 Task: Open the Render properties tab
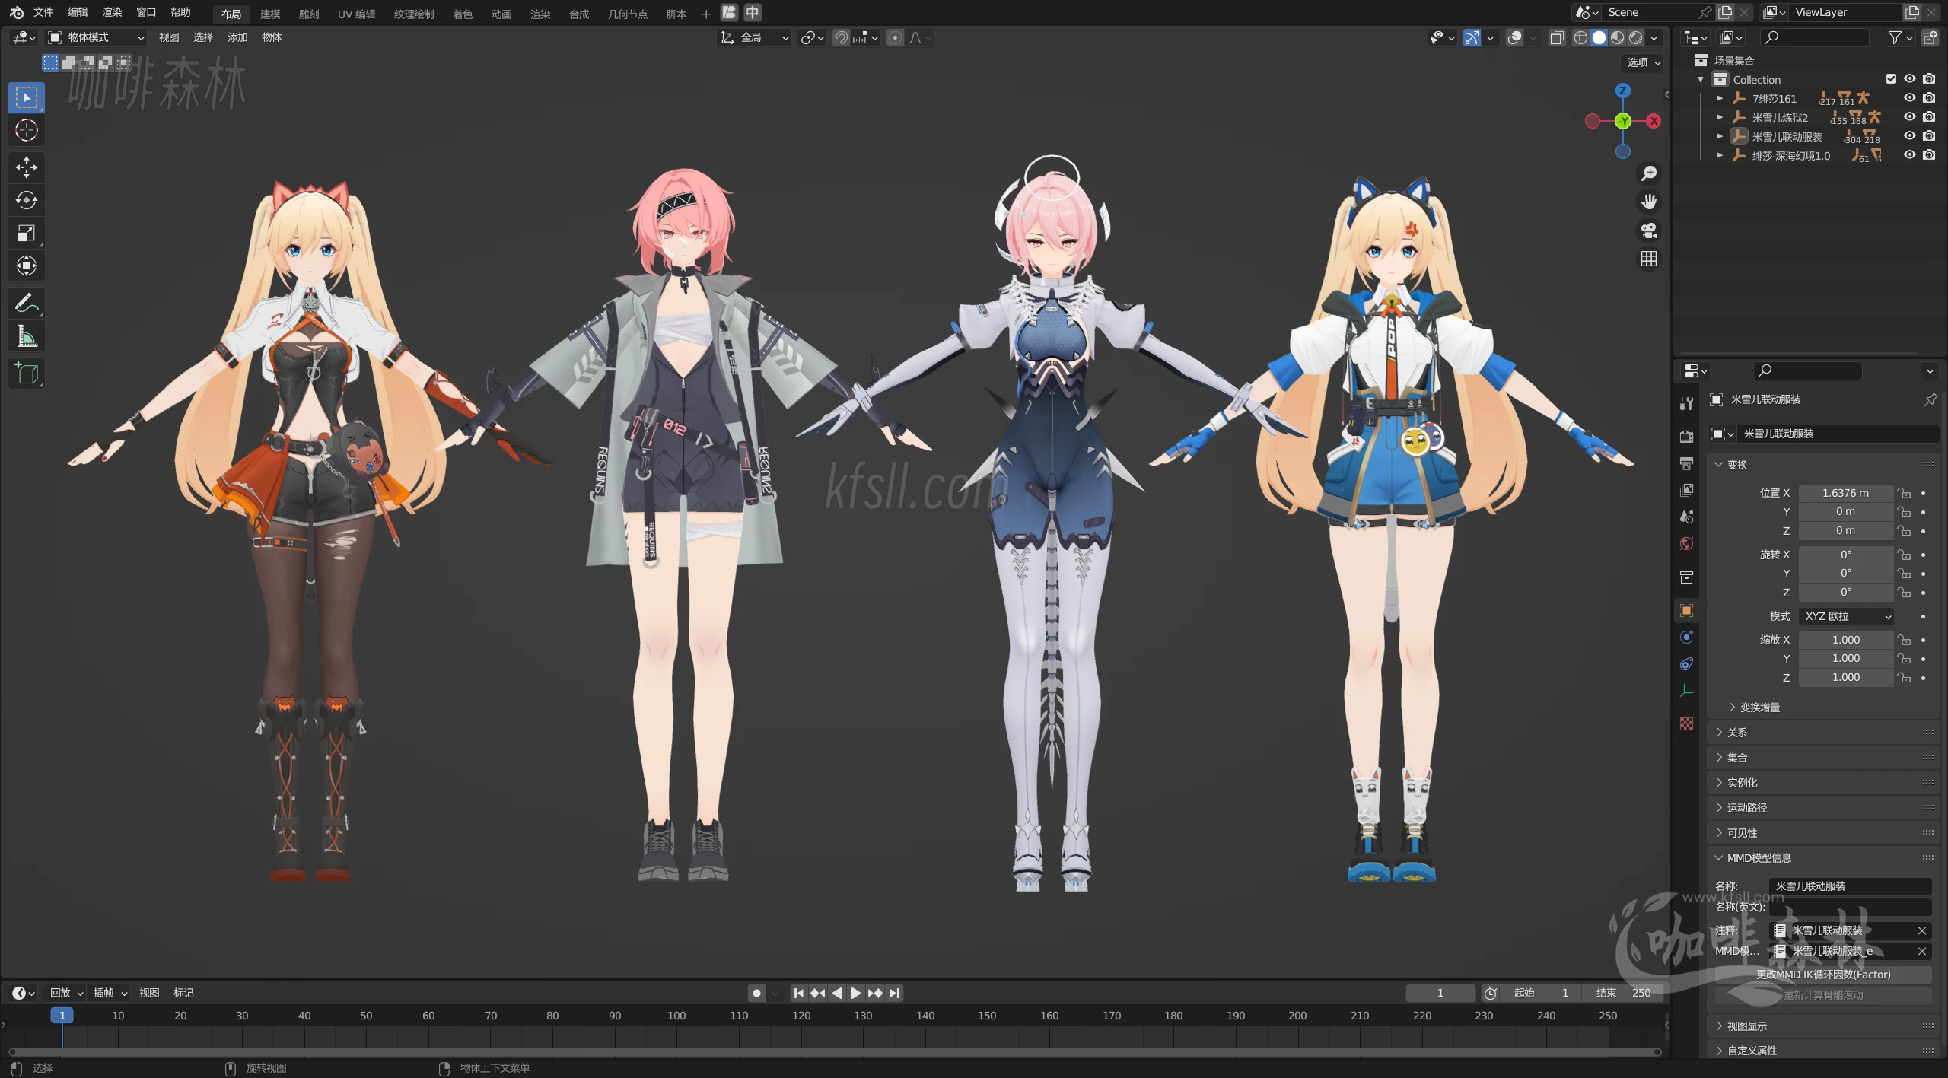point(1687,436)
